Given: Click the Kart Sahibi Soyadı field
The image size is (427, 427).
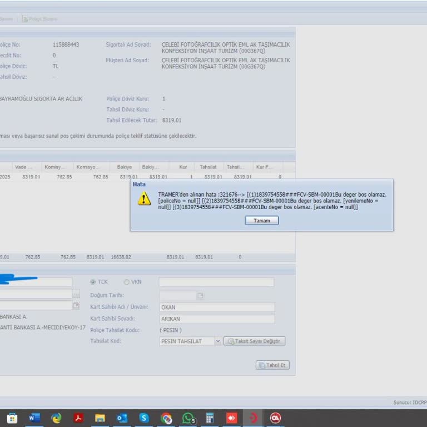Looking at the screenshot, I should tap(217, 319).
